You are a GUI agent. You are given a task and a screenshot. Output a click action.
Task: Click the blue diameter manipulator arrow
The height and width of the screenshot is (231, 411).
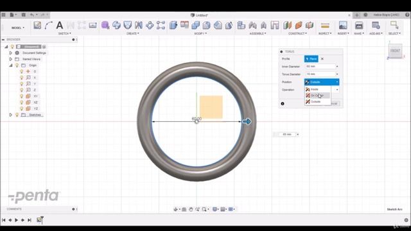[x=247, y=121]
